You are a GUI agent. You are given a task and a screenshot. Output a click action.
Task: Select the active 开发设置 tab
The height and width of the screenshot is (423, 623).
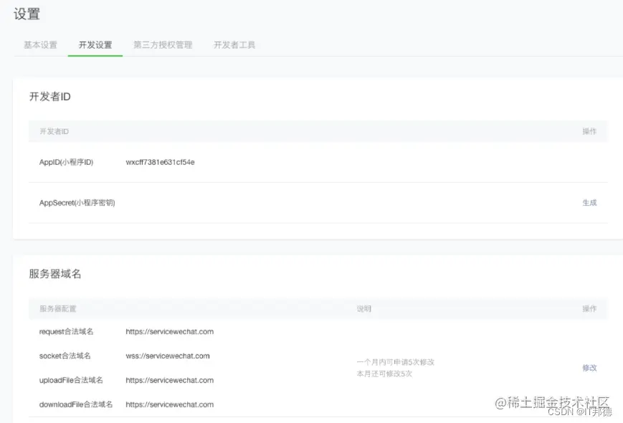coord(95,44)
